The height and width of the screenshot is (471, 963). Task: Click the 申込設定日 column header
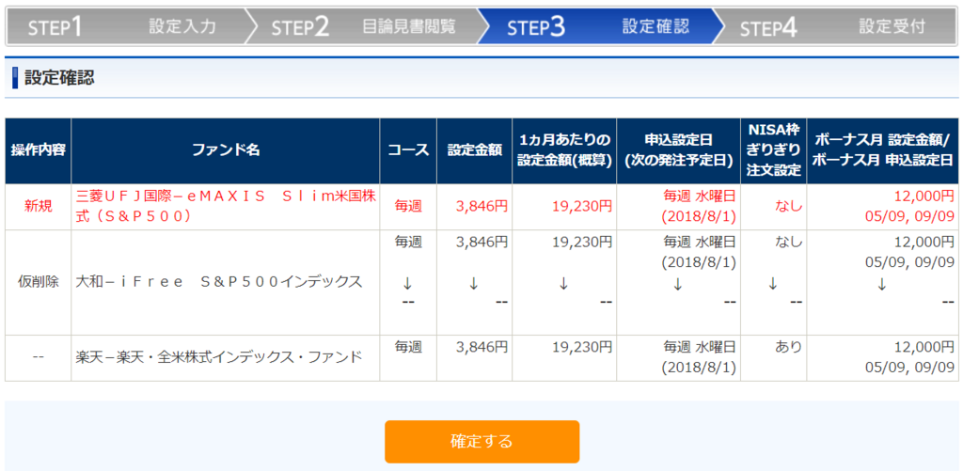[x=679, y=151]
